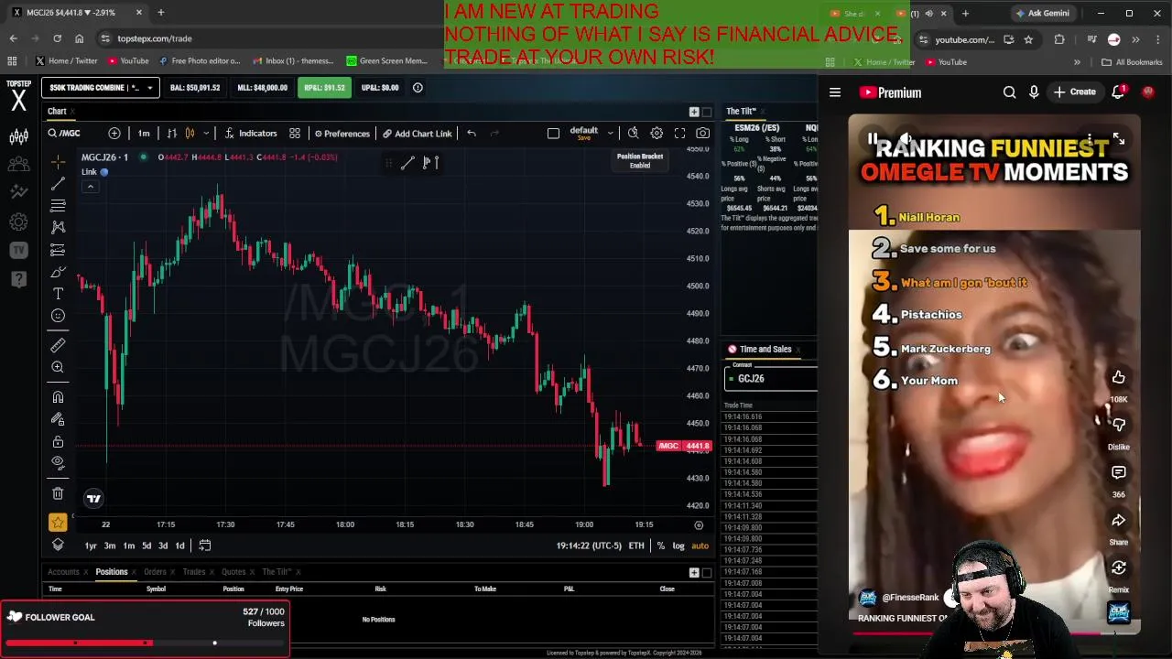Screen dimensions: 1172x659
Task: Toggle log scale on chart
Action: (678, 546)
